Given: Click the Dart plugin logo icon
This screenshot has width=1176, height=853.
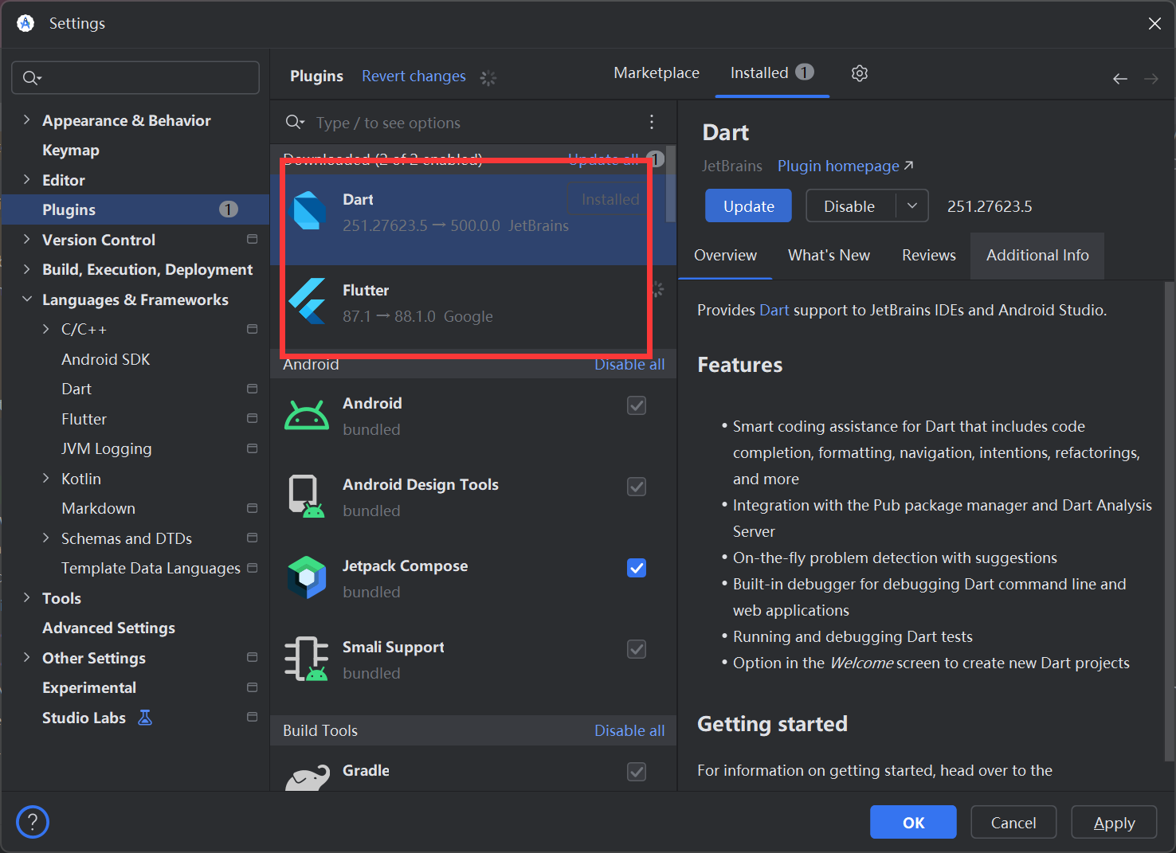Looking at the screenshot, I should 309,211.
